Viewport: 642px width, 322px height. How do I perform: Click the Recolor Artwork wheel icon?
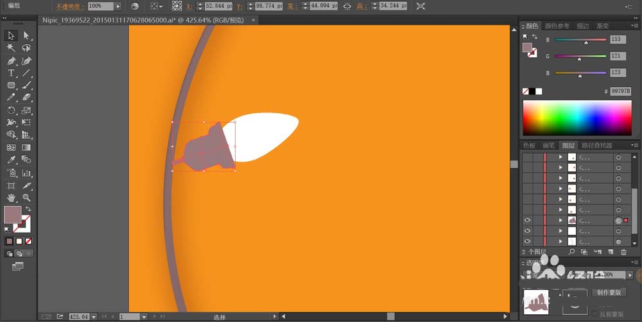pos(135,6)
